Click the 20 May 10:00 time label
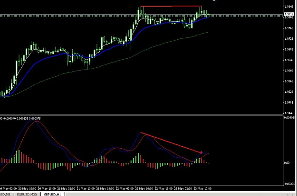 (x=27, y=188)
